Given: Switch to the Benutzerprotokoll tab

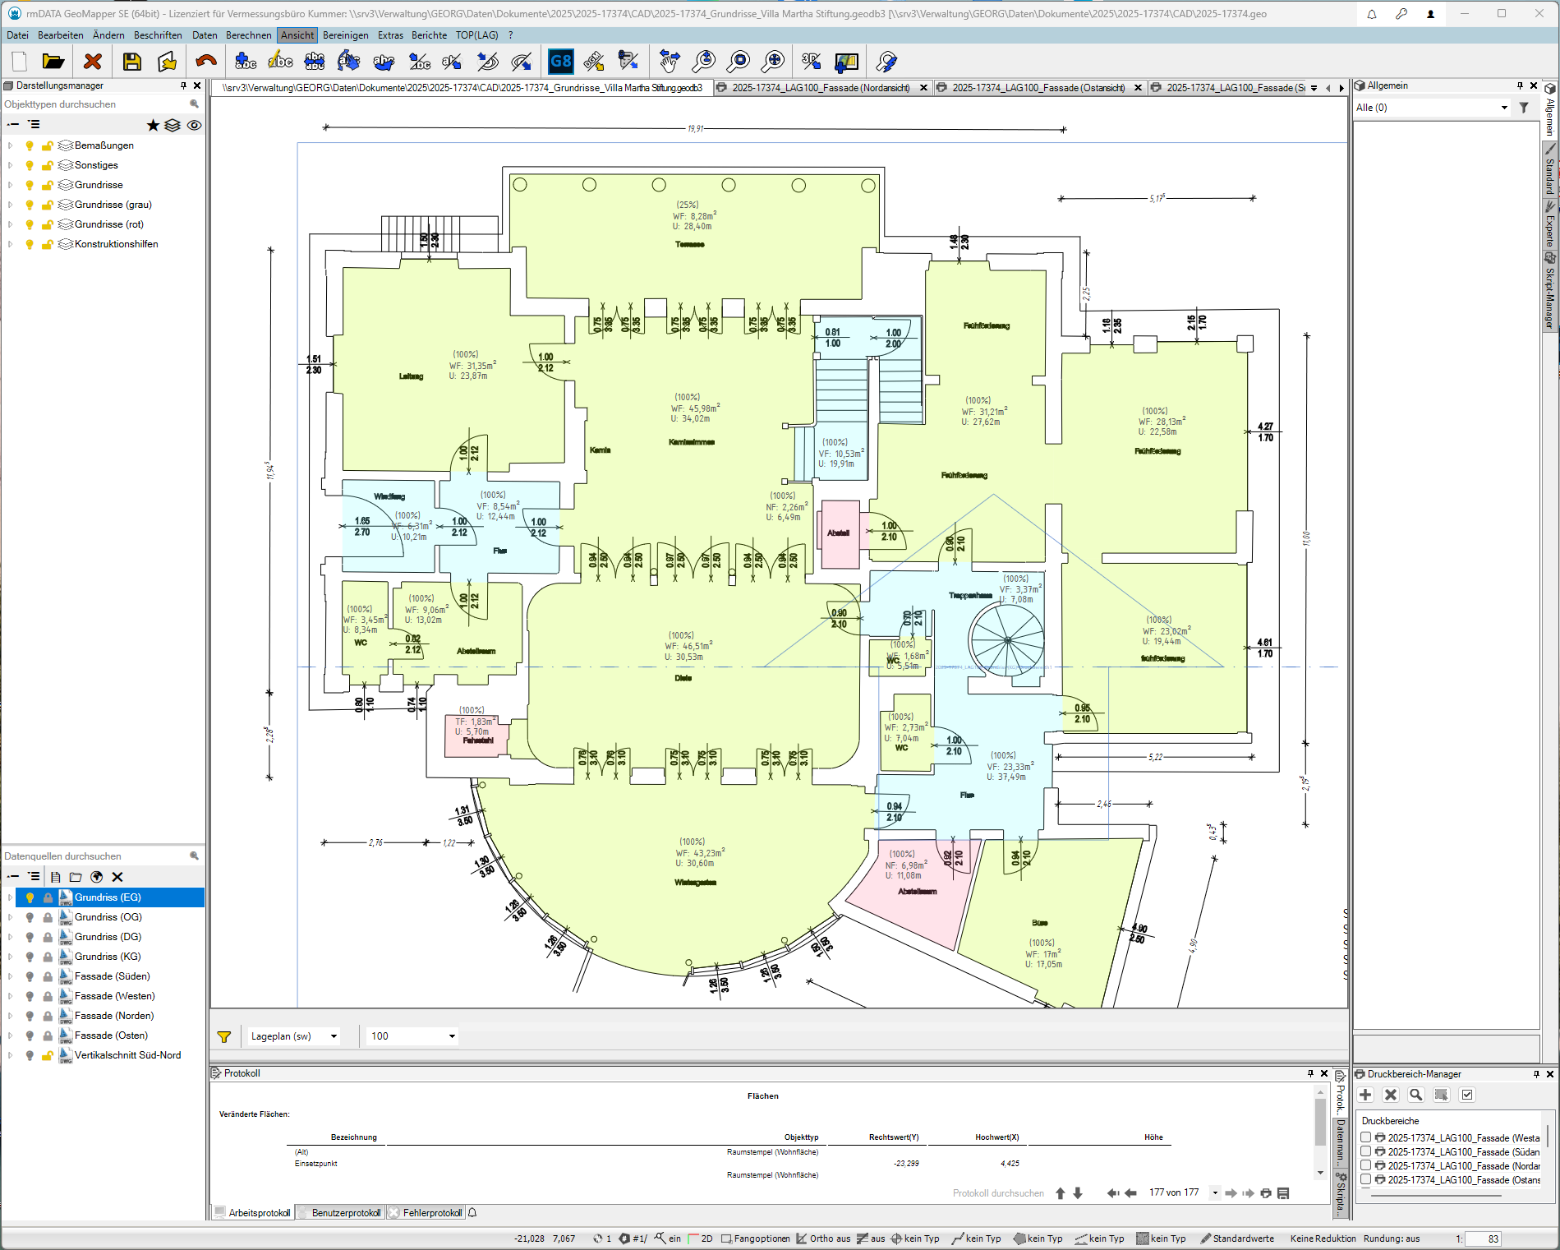Looking at the screenshot, I should pyautogui.click(x=340, y=1213).
